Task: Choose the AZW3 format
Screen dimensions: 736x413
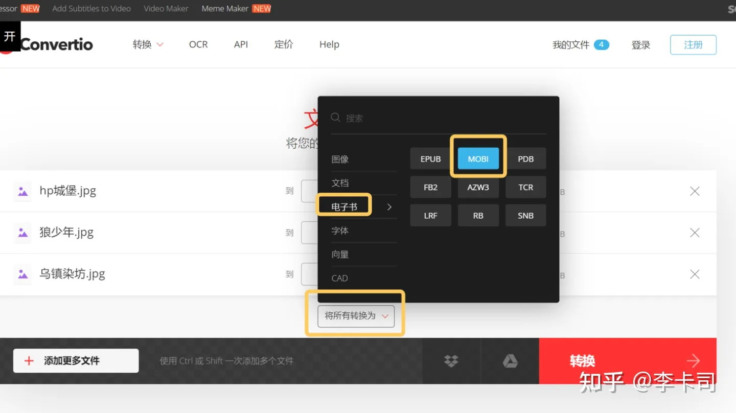Action: tap(478, 187)
